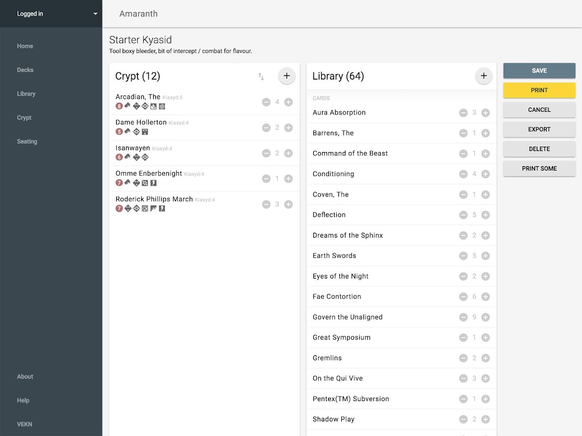Open the VEKN link
The width and height of the screenshot is (582, 436).
[25, 424]
